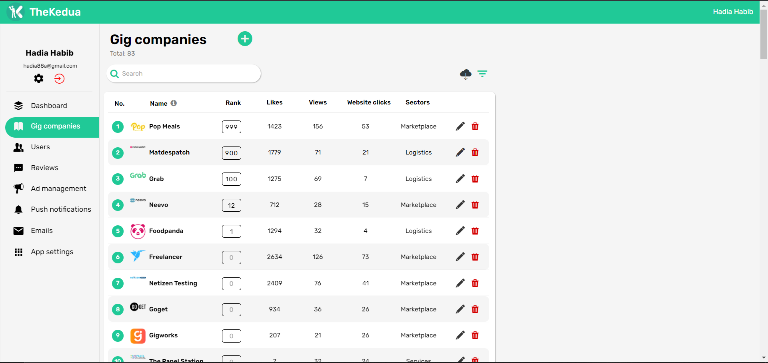Screen dimensions: 768x363
Task: Click the red logout icon
Action: [x=59, y=78]
